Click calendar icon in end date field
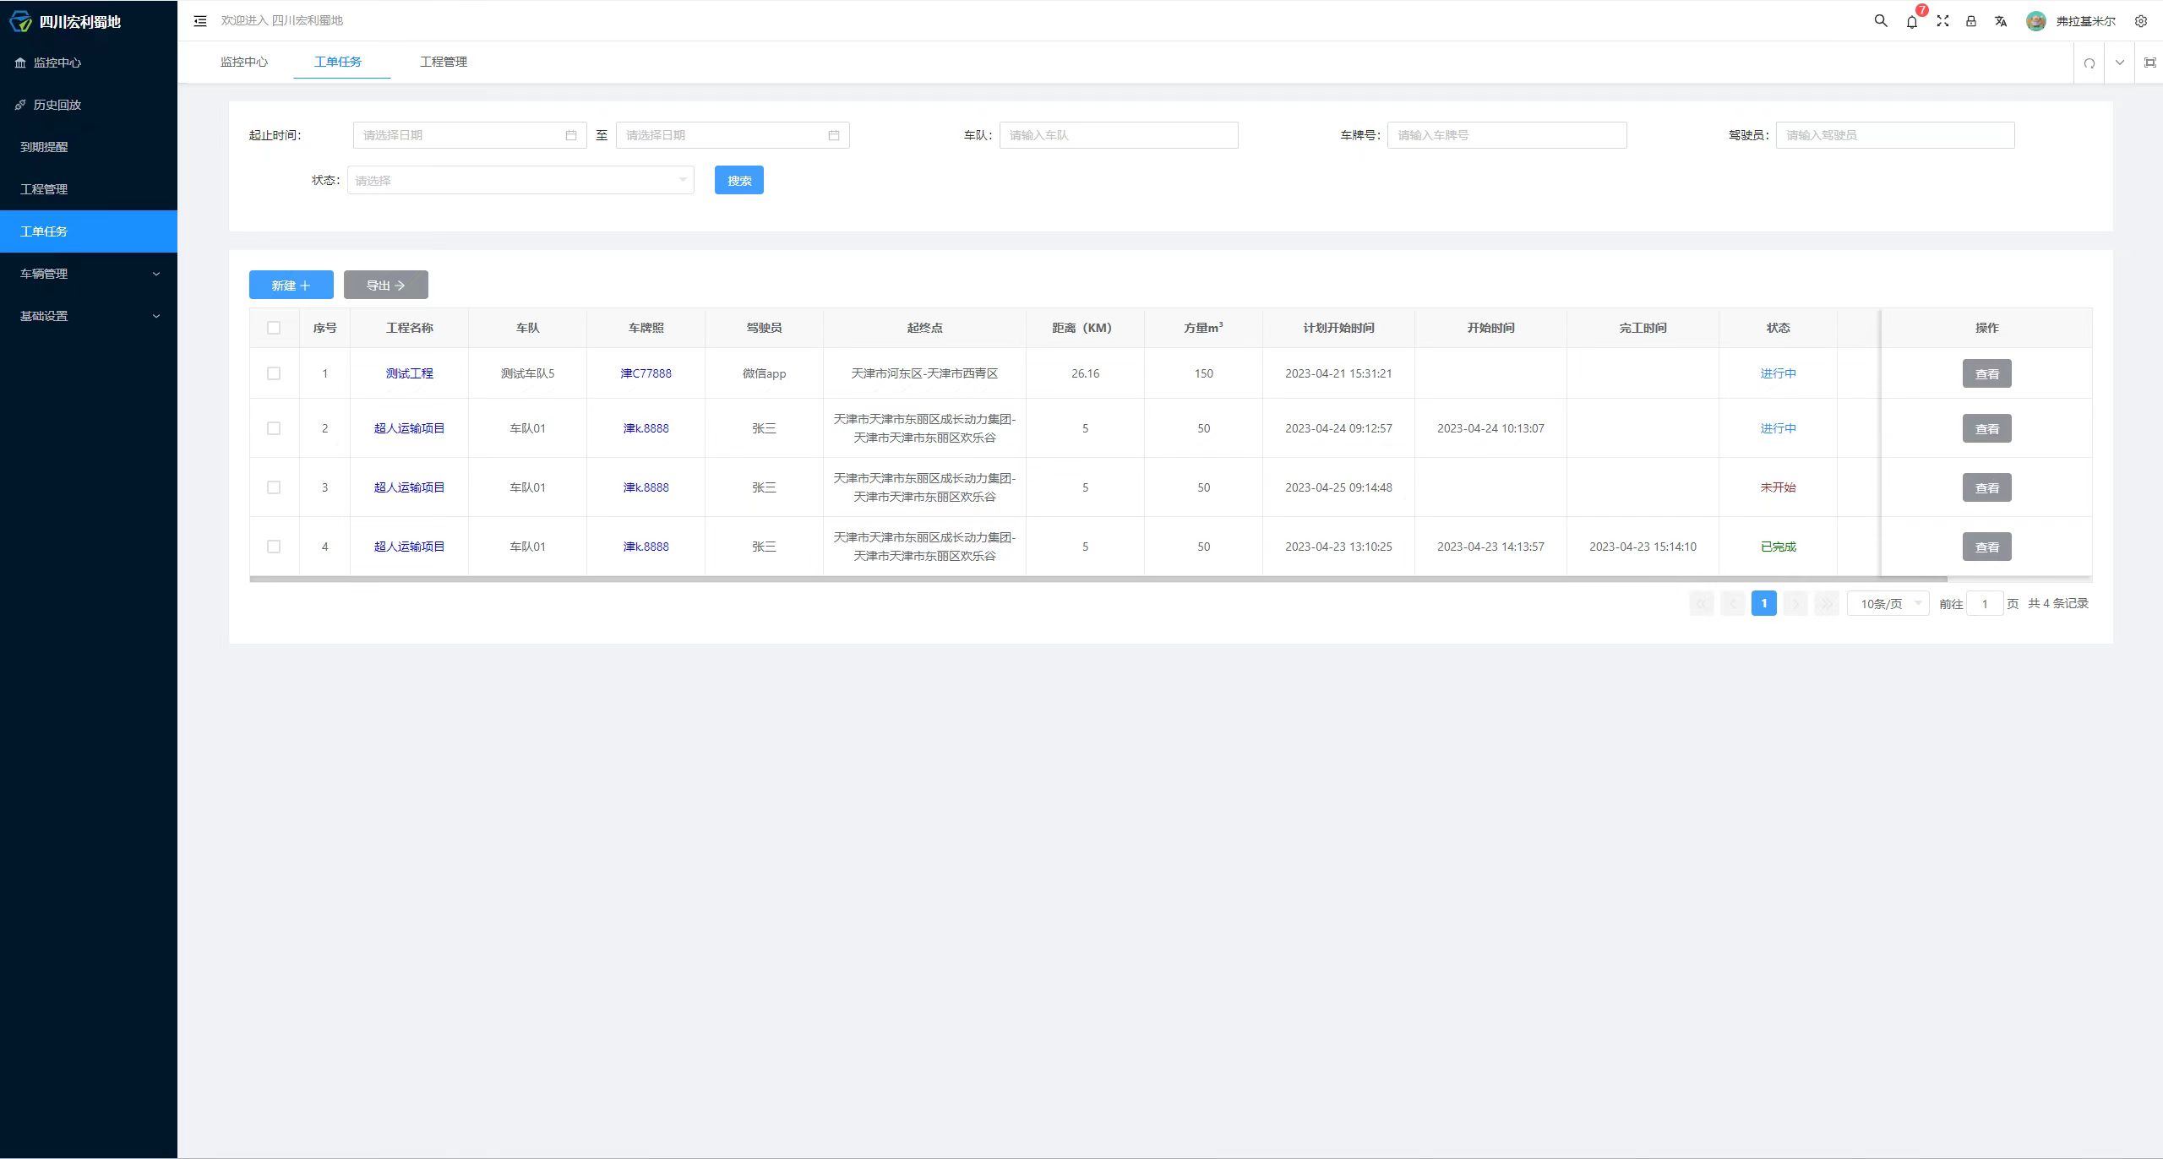The height and width of the screenshot is (1159, 2163). 834,135
